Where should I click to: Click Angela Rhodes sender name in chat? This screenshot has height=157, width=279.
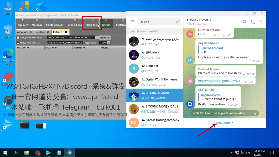tap(208, 43)
